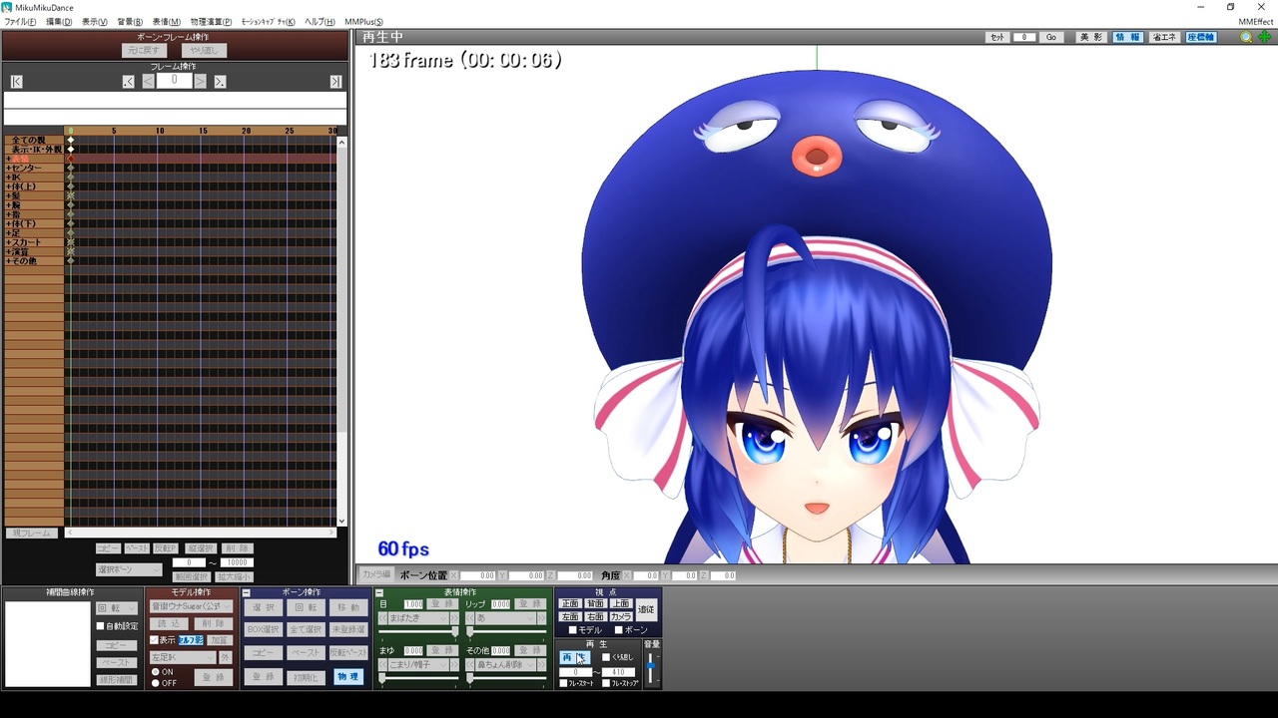Open the 左足IK dropdown
The image size is (1278, 718).
click(x=183, y=658)
